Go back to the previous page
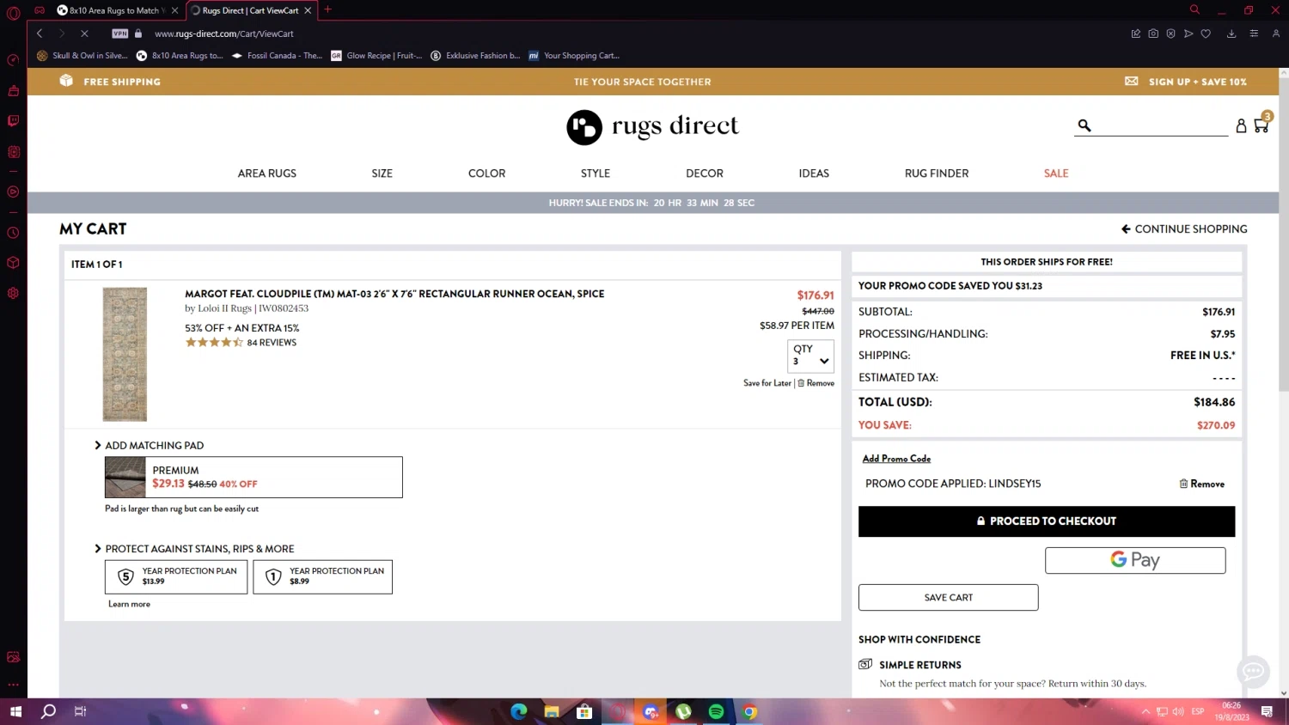 [40, 34]
